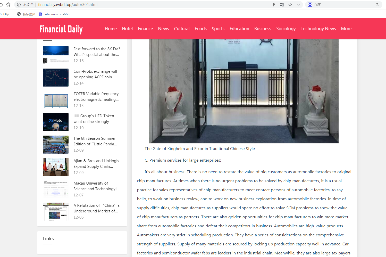This screenshot has width=386, height=257.
Task: Click the Financial Daily logo
Action: (x=61, y=29)
